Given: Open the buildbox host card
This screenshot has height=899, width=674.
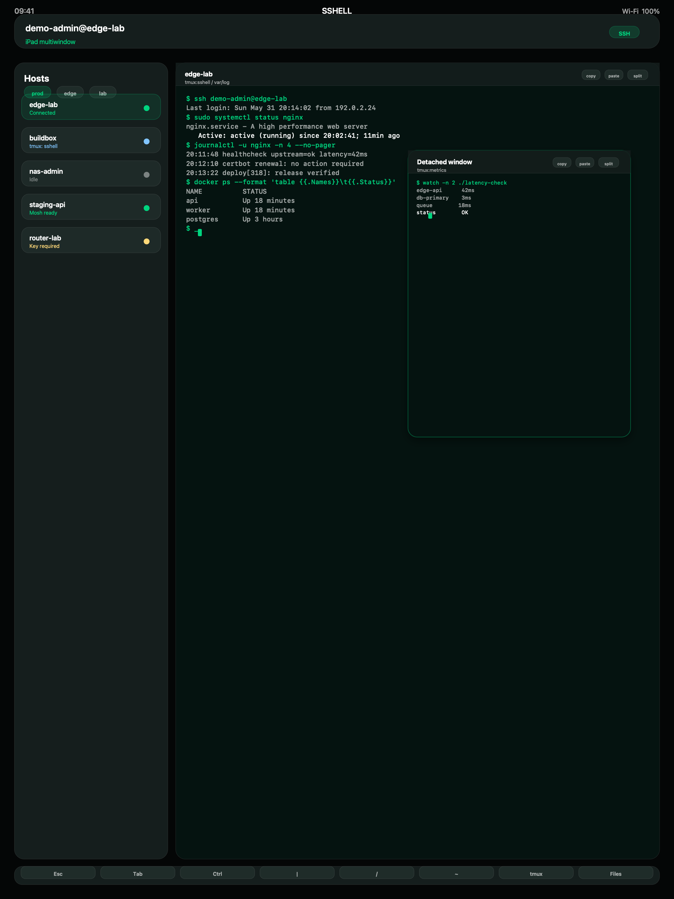Looking at the screenshot, I should 91,140.
